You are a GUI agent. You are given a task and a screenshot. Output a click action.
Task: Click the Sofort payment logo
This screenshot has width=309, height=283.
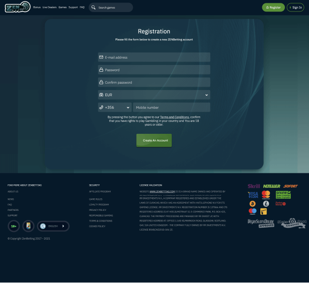tap(291, 186)
